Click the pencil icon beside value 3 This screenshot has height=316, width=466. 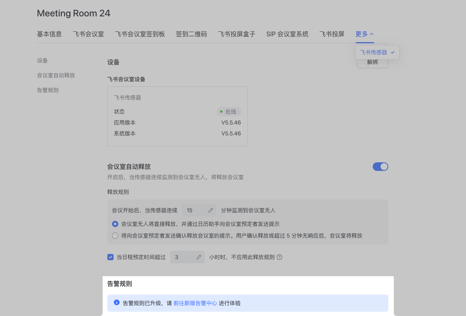point(199,257)
